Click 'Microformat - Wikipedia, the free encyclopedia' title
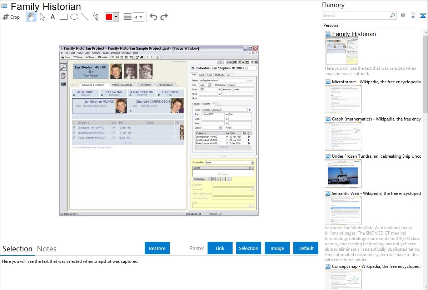Screen dimensions: 428x290 pos(376,82)
